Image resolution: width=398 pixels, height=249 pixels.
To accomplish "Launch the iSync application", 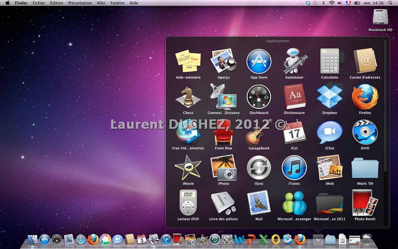I will [x=259, y=168].
